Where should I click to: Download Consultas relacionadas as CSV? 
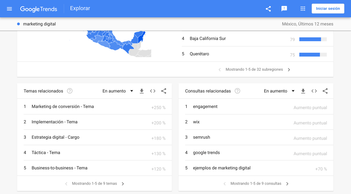tap(303, 91)
